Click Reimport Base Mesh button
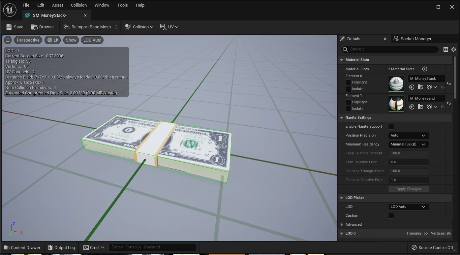 point(87,27)
